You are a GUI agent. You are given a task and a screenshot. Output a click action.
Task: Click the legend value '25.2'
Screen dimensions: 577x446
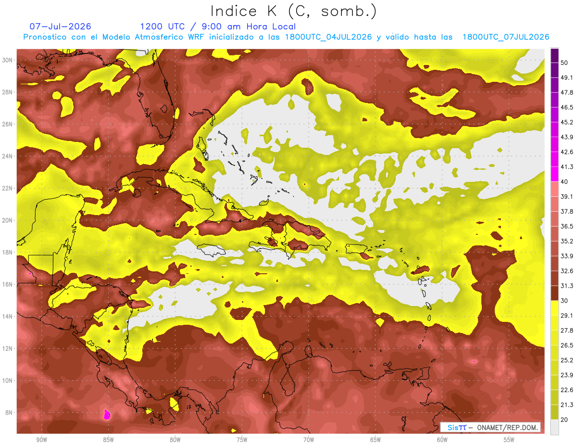click(x=566, y=360)
